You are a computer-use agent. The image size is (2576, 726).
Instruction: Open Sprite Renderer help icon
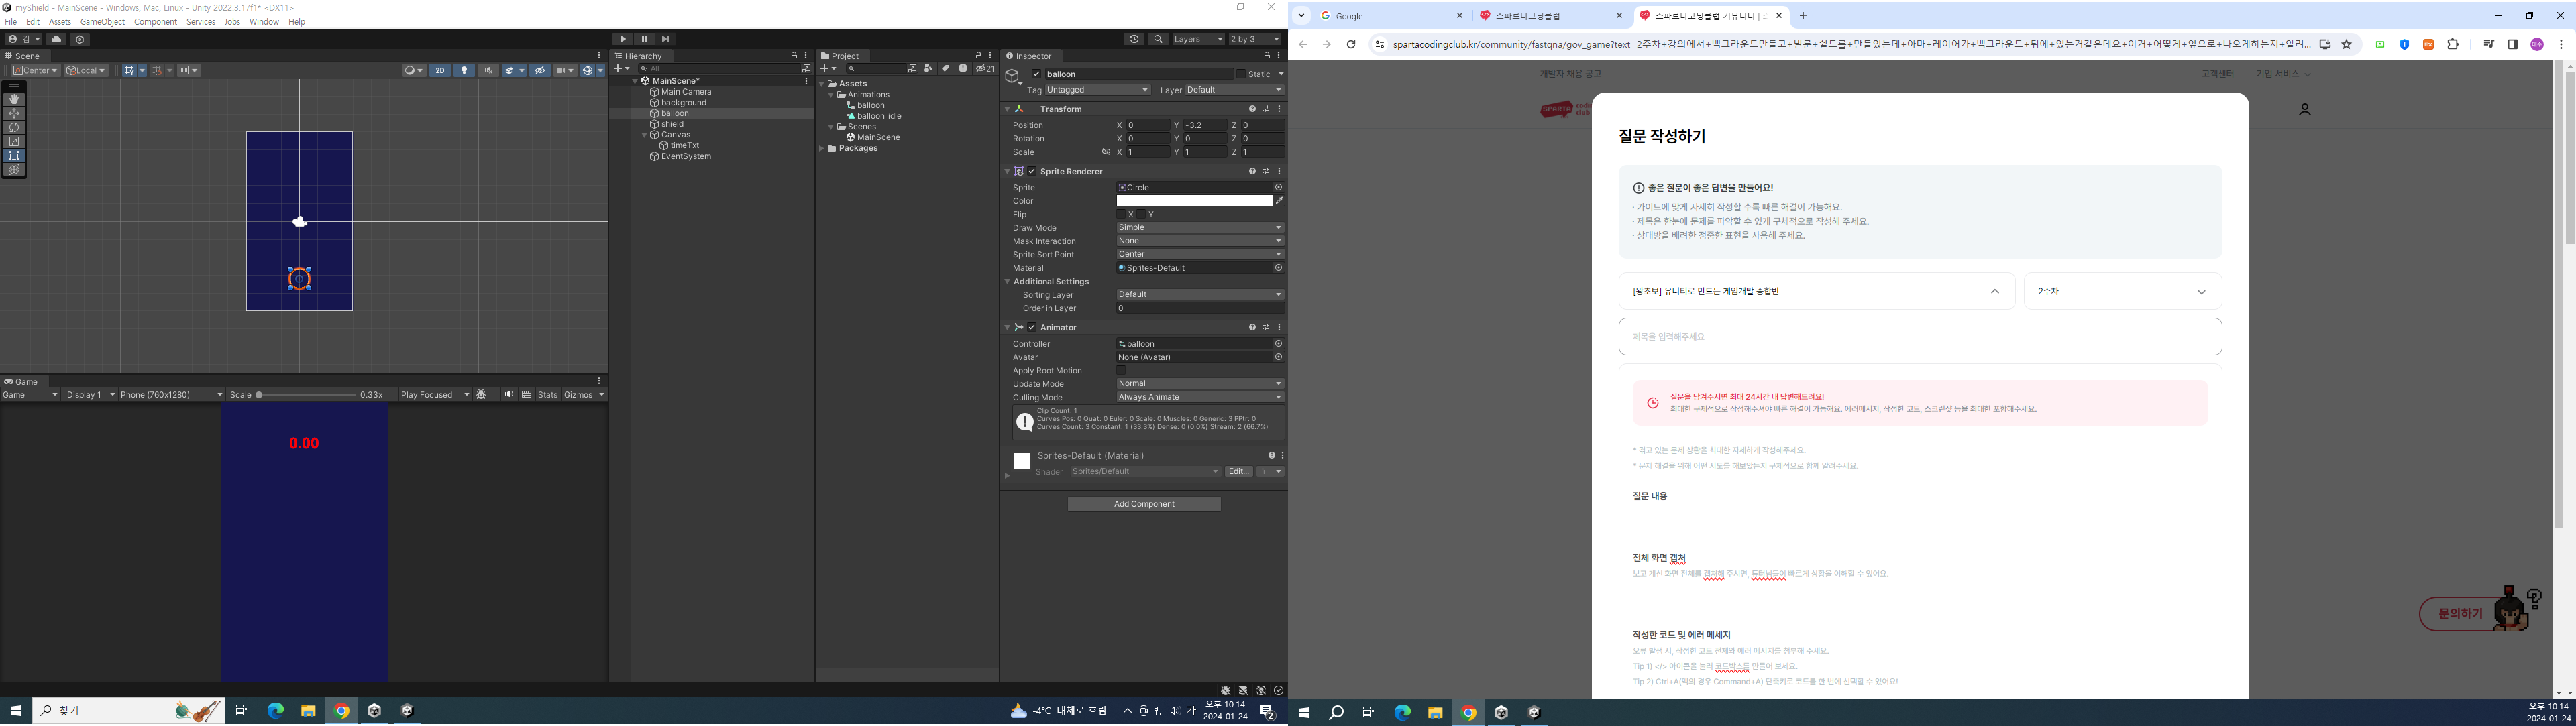click(x=1252, y=171)
